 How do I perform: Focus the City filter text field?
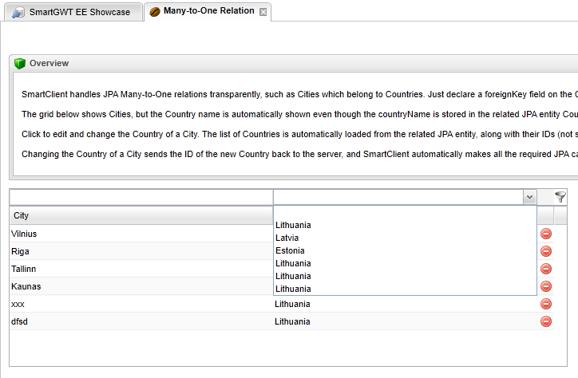coord(141,197)
